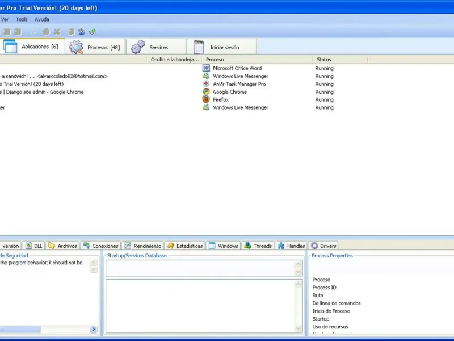Click the Handles tab icon

pyautogui.click(x=281, y=246)
